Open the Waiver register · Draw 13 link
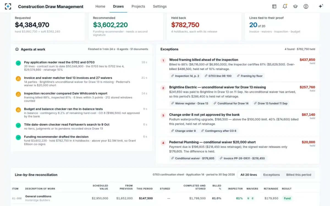This screenshot has width=330, height=206. point(189,103)
